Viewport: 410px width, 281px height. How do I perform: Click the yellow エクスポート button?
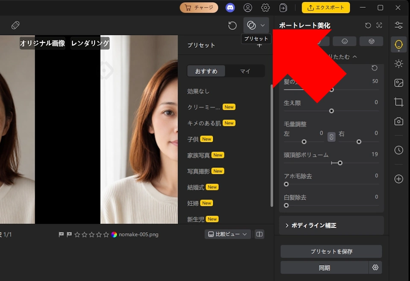tap(326, 8)
